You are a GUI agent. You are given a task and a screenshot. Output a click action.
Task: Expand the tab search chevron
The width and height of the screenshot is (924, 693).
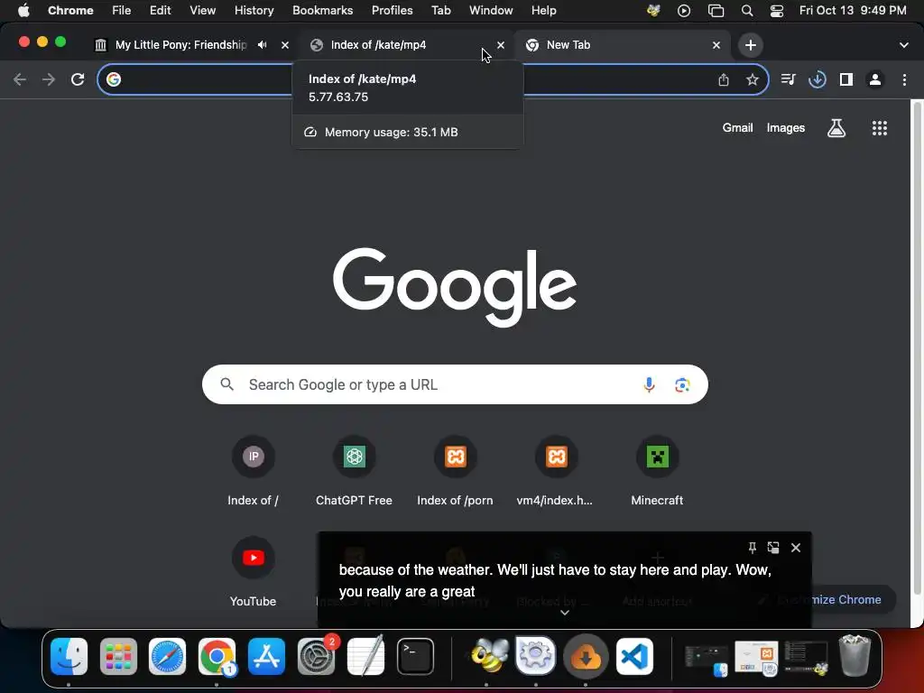pyautogui.click(x=904, y=45)
